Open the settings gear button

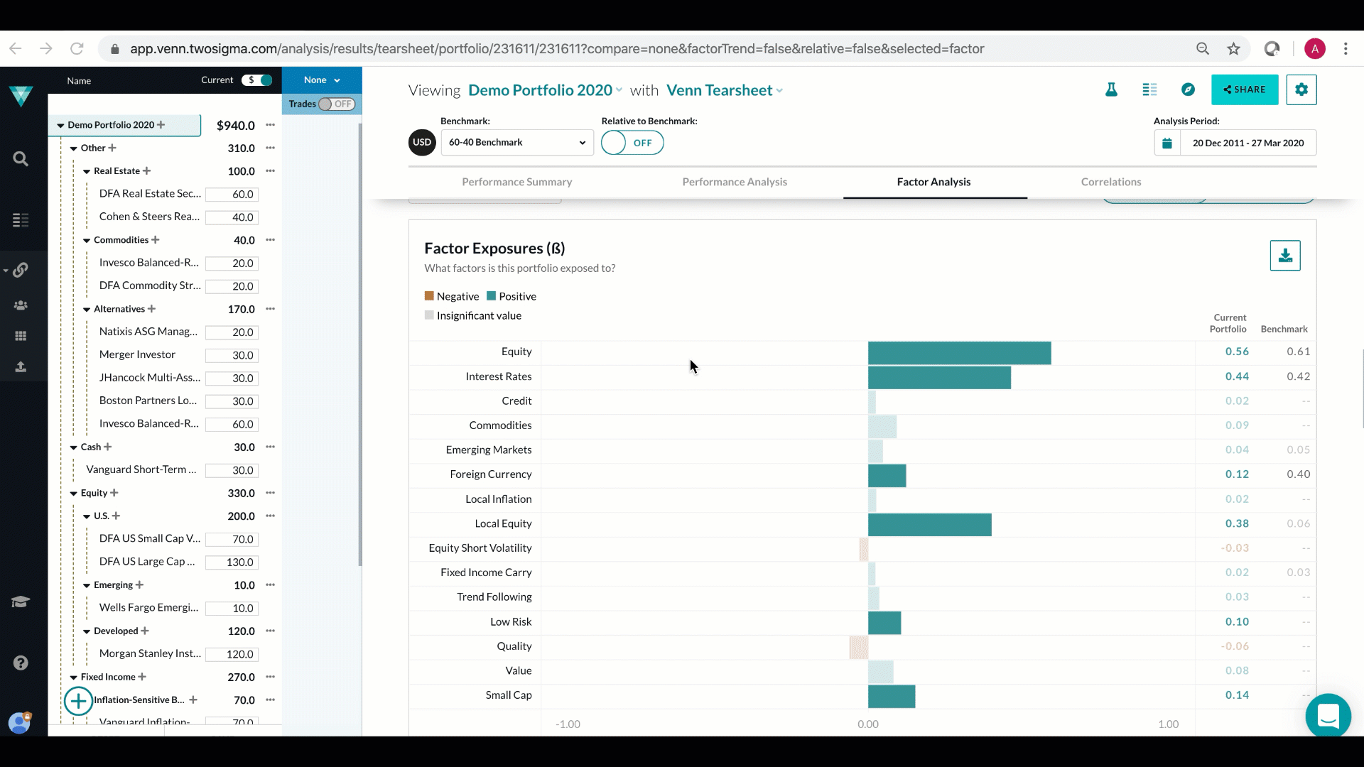click(1301, 89)
